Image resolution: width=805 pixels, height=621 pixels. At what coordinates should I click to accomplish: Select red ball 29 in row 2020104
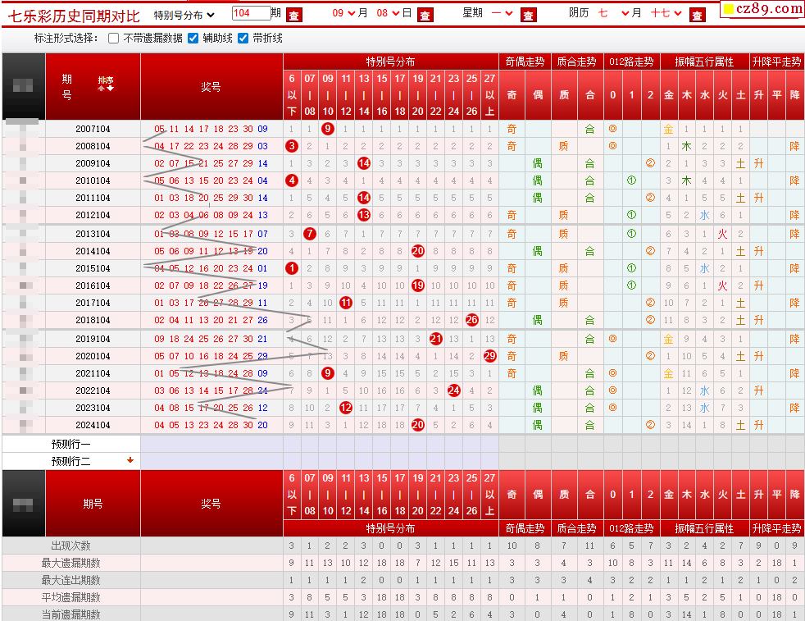489,355
